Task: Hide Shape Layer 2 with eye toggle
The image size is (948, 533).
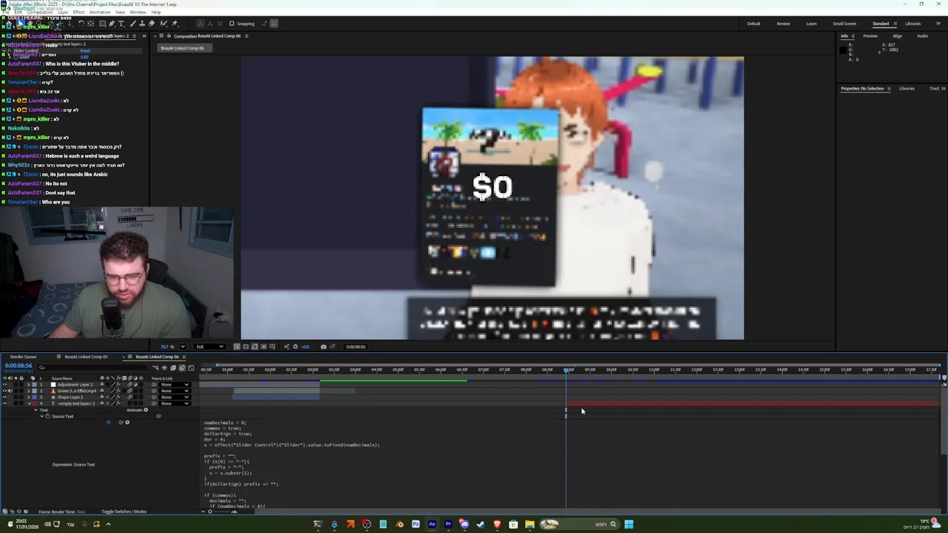Action: click(5, 398)
